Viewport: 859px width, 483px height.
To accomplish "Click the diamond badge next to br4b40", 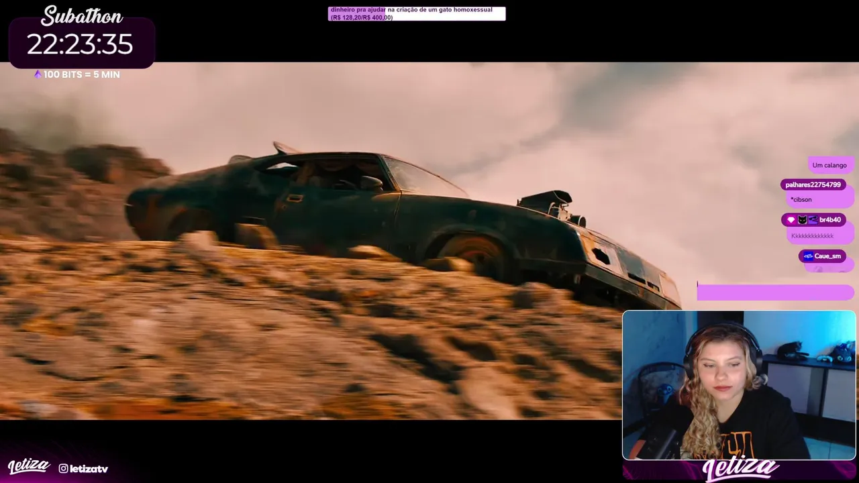I will pos(791,220).
